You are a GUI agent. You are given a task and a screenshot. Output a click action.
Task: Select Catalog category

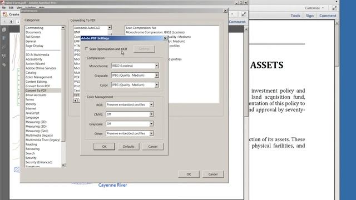pyautogui.click(x=31, y=73)
